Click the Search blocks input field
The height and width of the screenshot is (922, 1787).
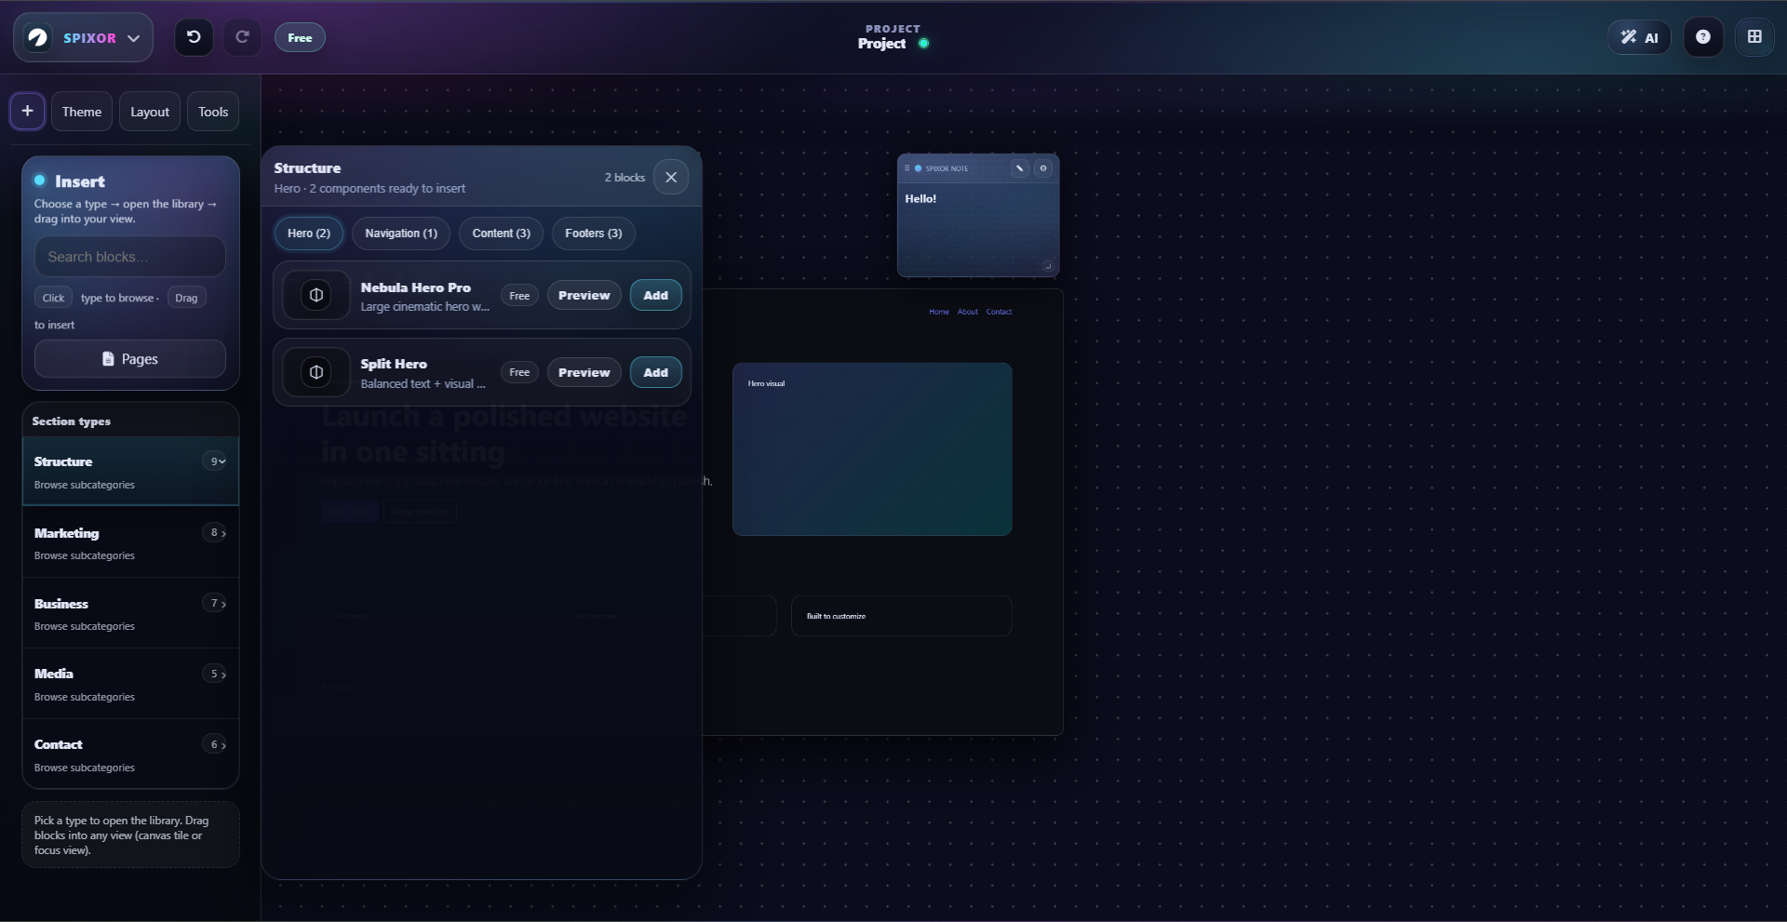(129, 257)
